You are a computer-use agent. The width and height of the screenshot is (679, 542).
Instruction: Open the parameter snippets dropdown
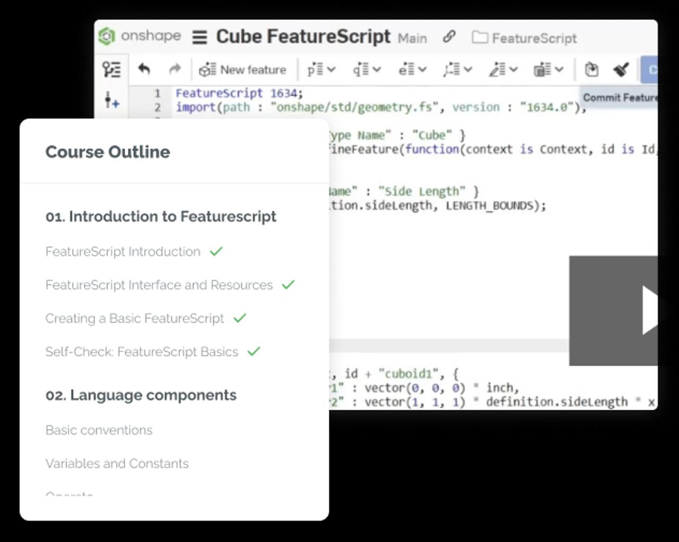(x=321, y=70)
